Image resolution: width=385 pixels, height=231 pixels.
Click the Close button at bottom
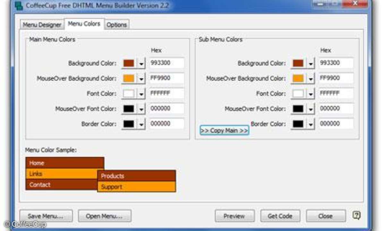(x=326, y=216)
